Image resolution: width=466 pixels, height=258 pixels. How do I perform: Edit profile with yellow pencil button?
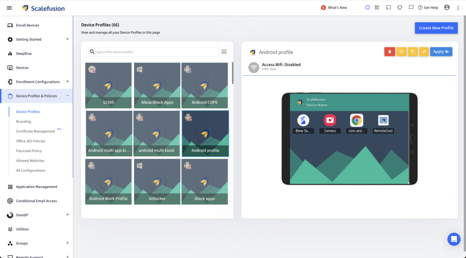coord(424,52)
